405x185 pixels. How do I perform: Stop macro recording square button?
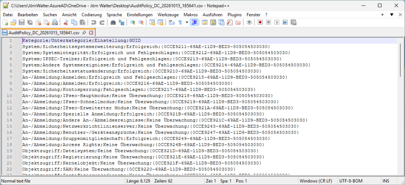[269, 23]
